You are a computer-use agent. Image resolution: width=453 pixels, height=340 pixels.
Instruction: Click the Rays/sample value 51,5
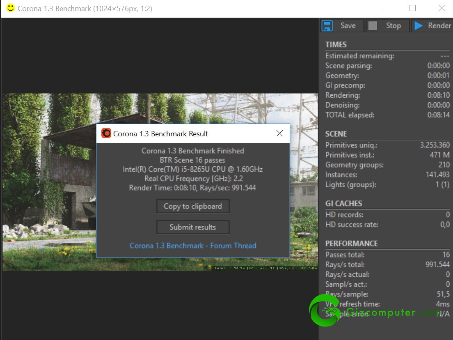pos(443,294)
